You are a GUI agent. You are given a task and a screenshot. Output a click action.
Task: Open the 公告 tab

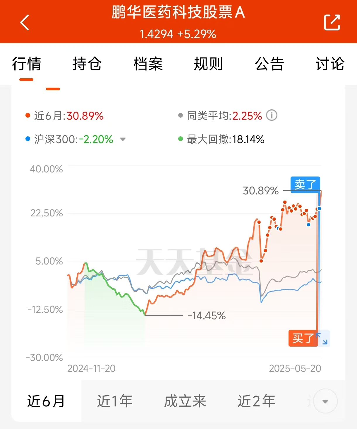[269, 64]
